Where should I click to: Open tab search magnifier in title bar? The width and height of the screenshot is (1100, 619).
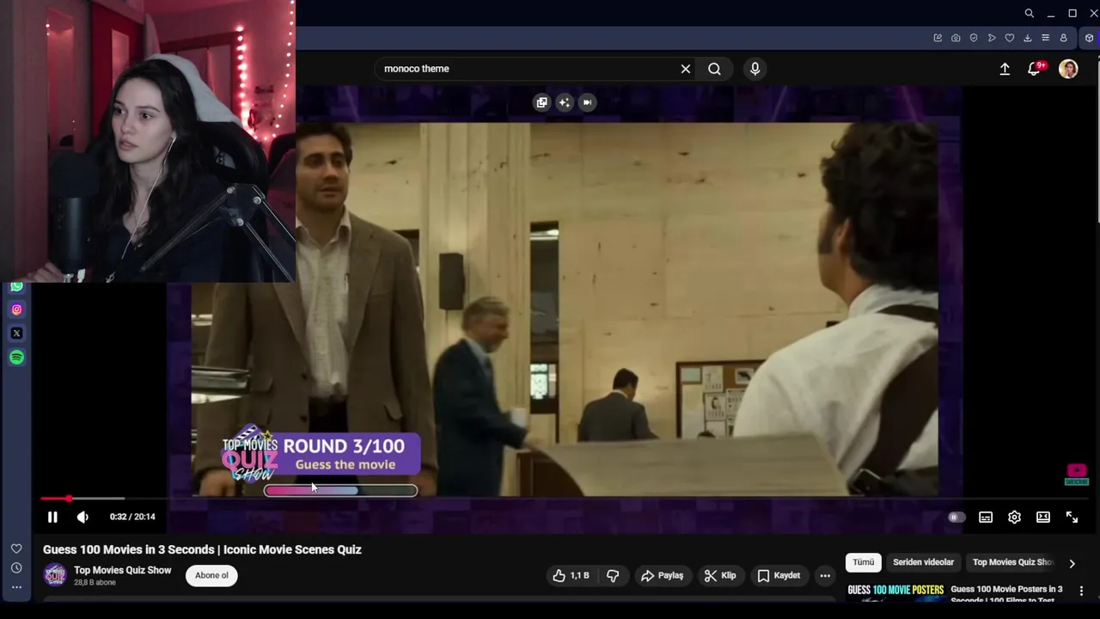click(x=1029, y=13)
